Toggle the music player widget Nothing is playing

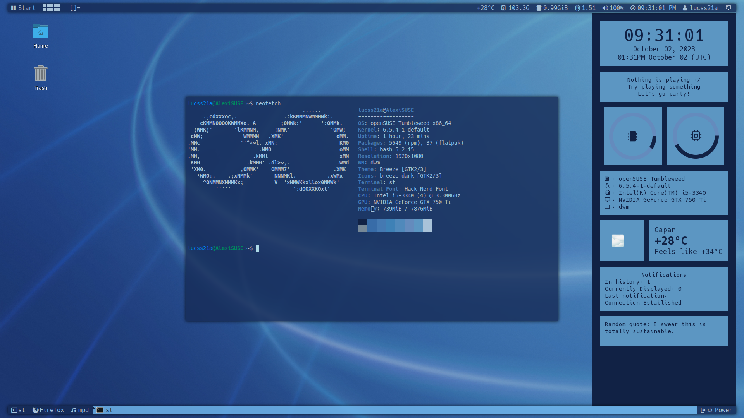[x=663, y=86]
